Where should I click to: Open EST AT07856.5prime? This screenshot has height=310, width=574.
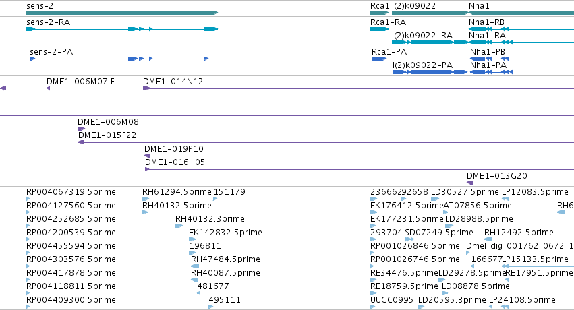coord(478,205)
